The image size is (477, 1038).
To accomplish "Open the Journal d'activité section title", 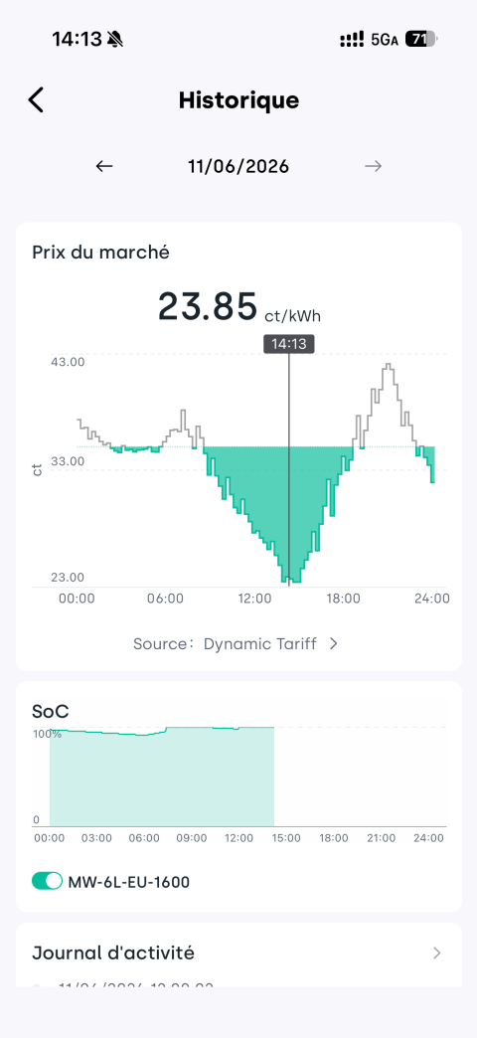I will [113, 953].
